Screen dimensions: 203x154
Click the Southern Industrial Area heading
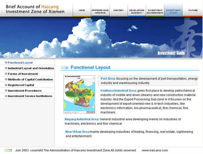coord(118,90)
